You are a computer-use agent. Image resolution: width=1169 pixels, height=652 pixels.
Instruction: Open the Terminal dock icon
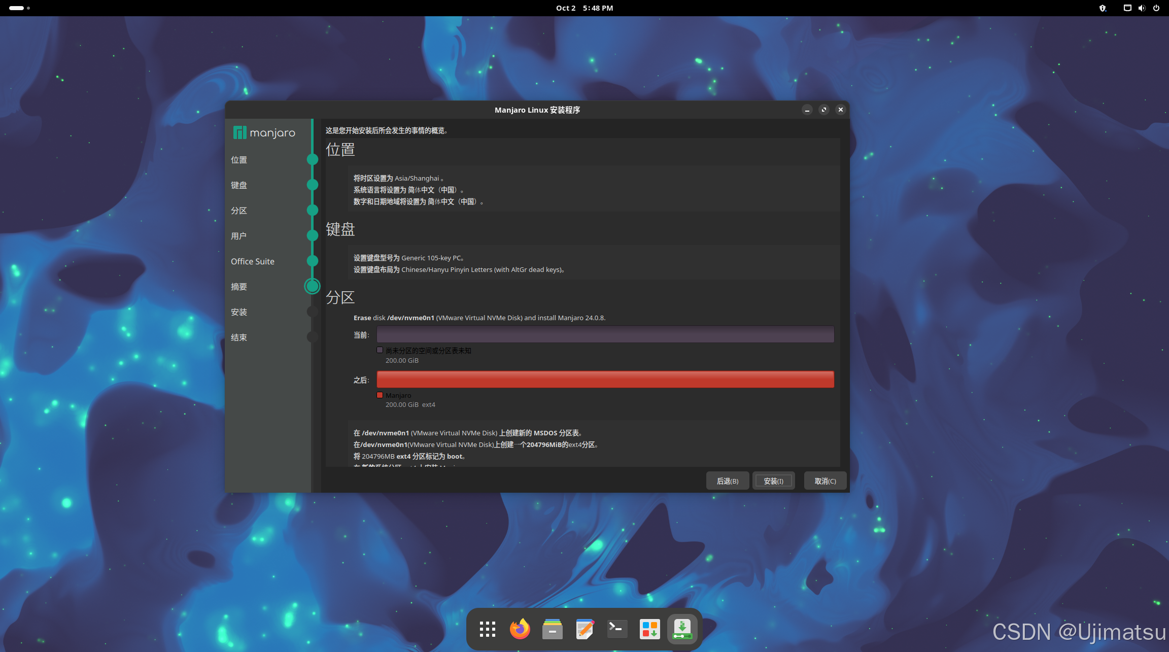coord(617,629)
